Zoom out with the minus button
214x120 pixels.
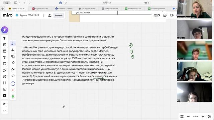pyautogui.click(x=188, y=116)
